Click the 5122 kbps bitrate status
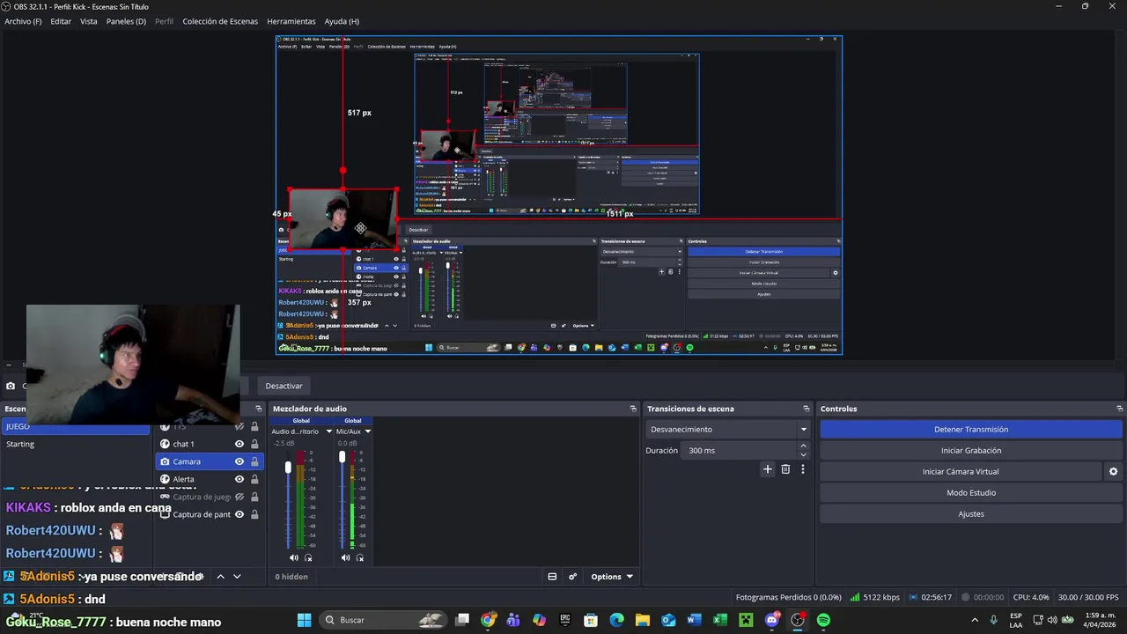This screenshot has width=1127, height=634. pyautogui.click(x=874, y=597)
